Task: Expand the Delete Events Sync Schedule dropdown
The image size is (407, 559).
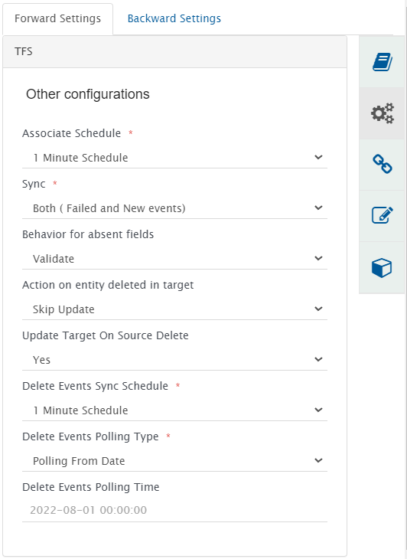Action: coord(174,410)
